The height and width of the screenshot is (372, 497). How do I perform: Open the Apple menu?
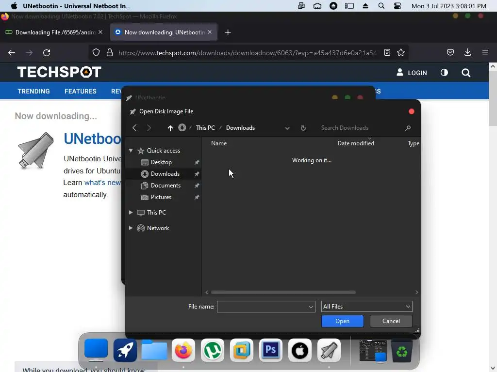point(14,6)
